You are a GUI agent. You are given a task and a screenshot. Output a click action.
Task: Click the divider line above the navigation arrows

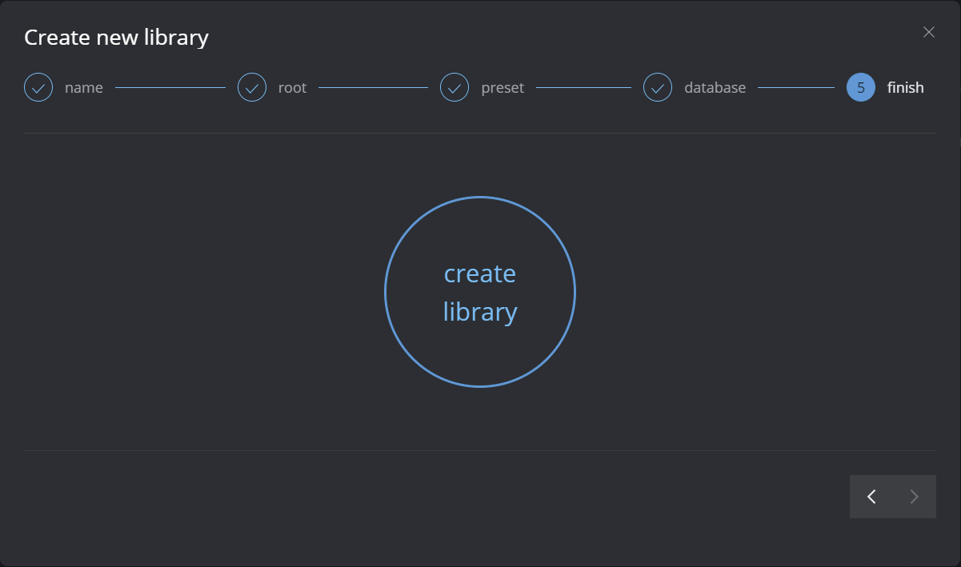tap(480, 450)
